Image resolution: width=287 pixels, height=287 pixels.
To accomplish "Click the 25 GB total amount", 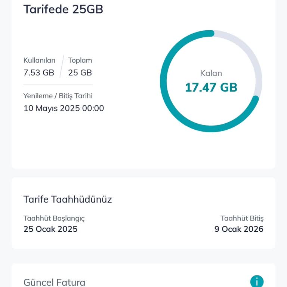I will (x=80, y=72).
